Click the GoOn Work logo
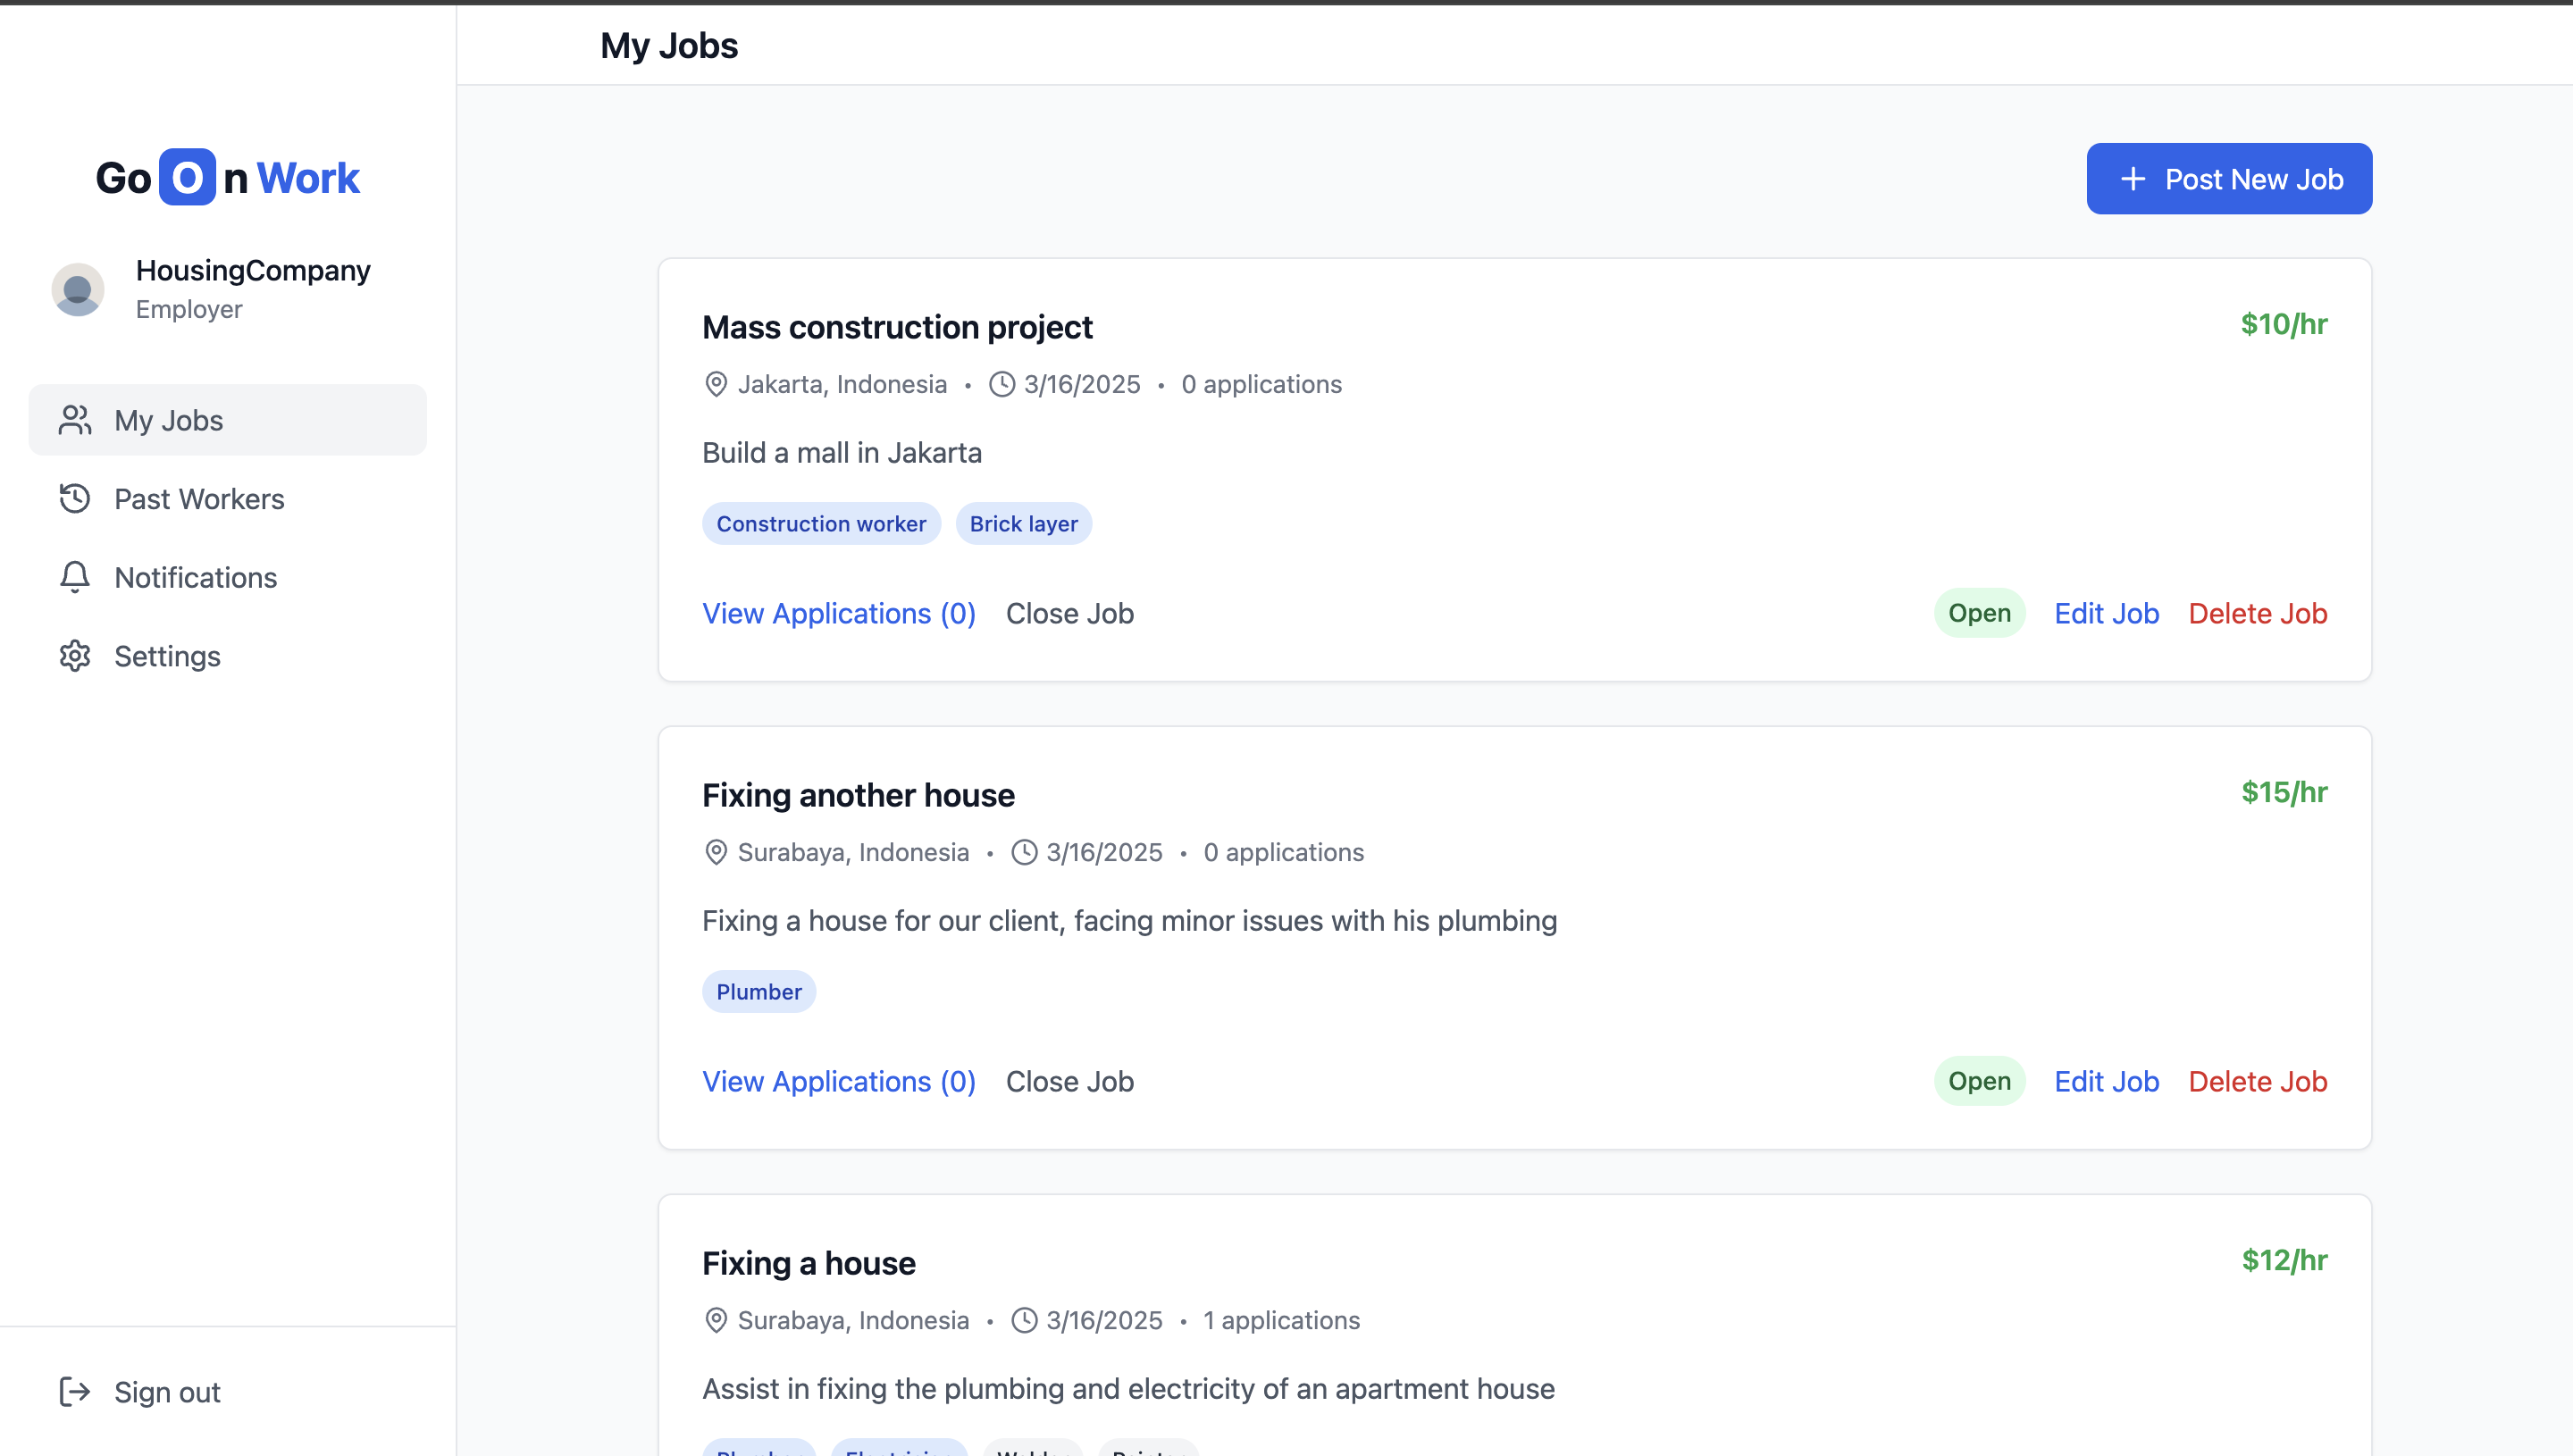This screenshot has width=2573, height=1456. (x=227, y=178)
